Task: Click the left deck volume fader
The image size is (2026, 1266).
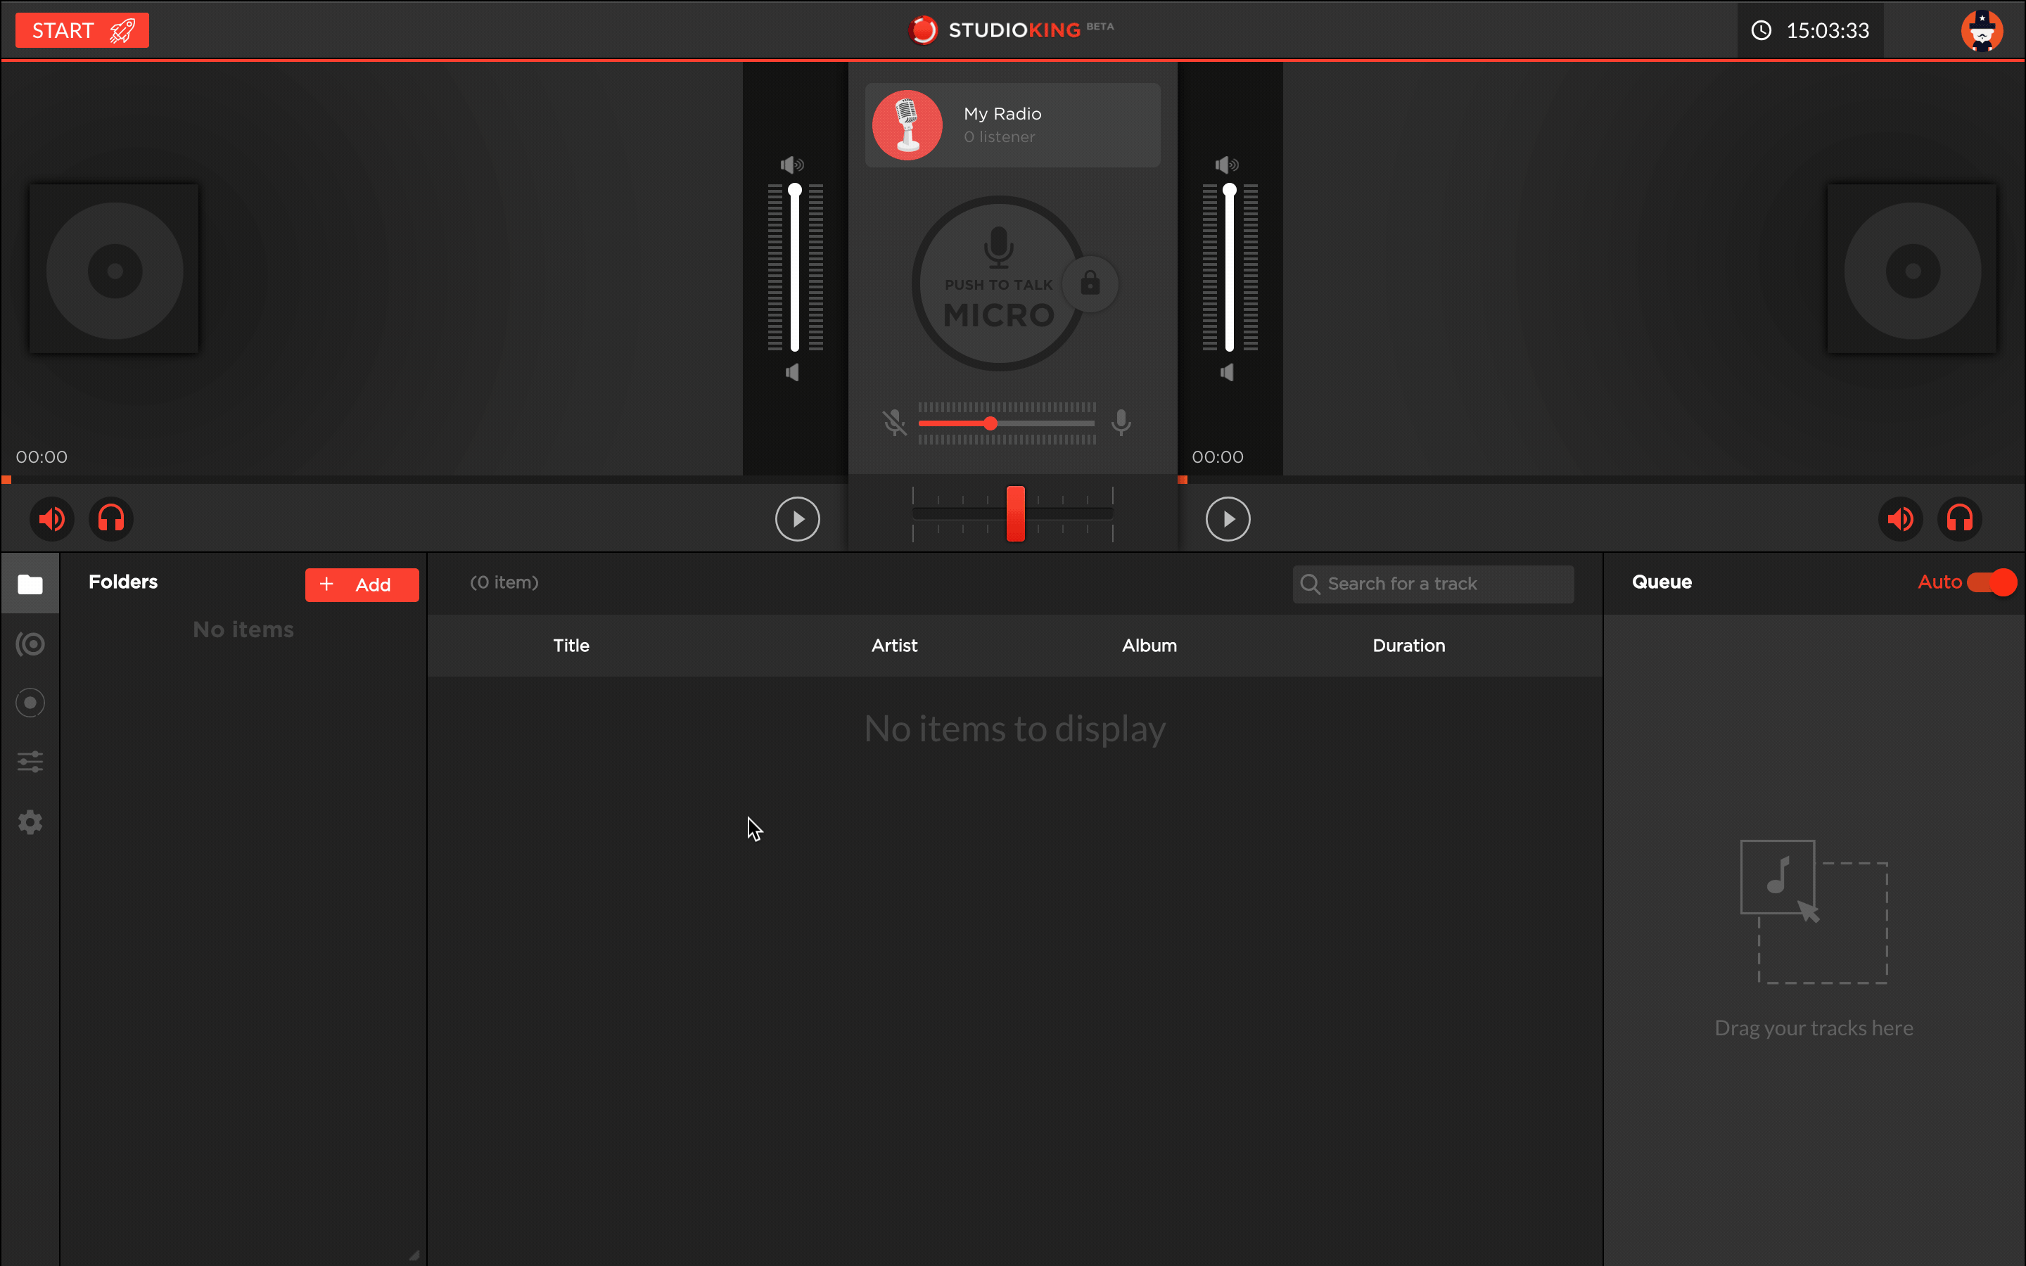Action: (794, 268)
